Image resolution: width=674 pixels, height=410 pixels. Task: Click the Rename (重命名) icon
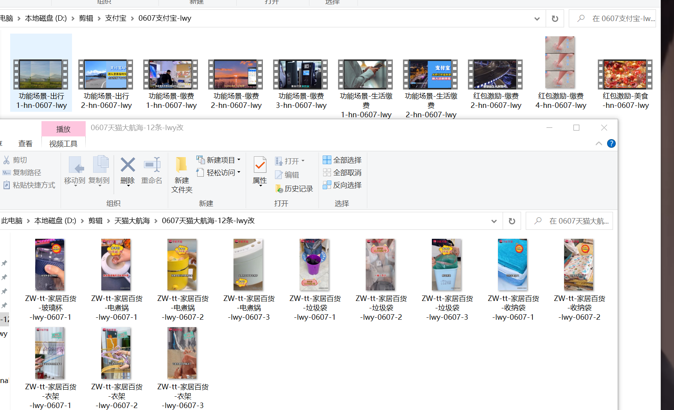(x=152, y=165)
